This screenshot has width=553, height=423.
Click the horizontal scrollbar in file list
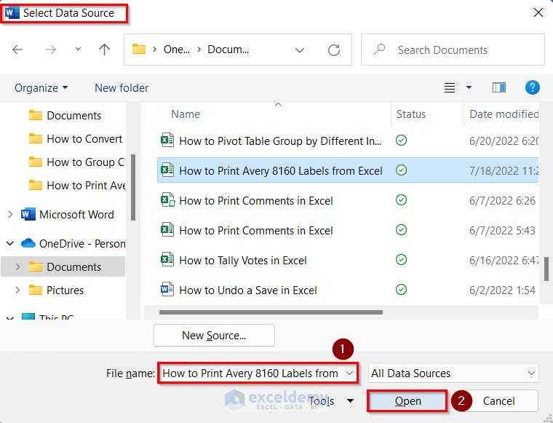click(269, 312)
